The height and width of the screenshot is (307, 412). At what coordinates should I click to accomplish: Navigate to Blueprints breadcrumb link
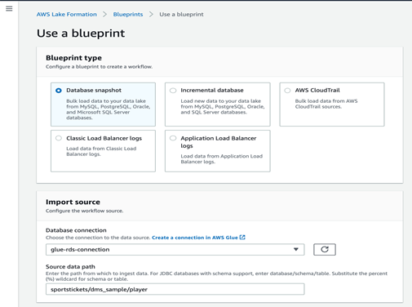point(128,14)
